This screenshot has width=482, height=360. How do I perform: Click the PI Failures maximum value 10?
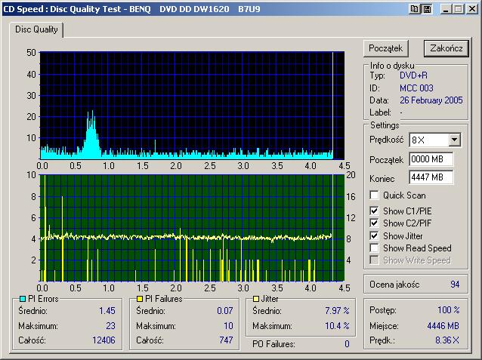[x=228, y=325]
